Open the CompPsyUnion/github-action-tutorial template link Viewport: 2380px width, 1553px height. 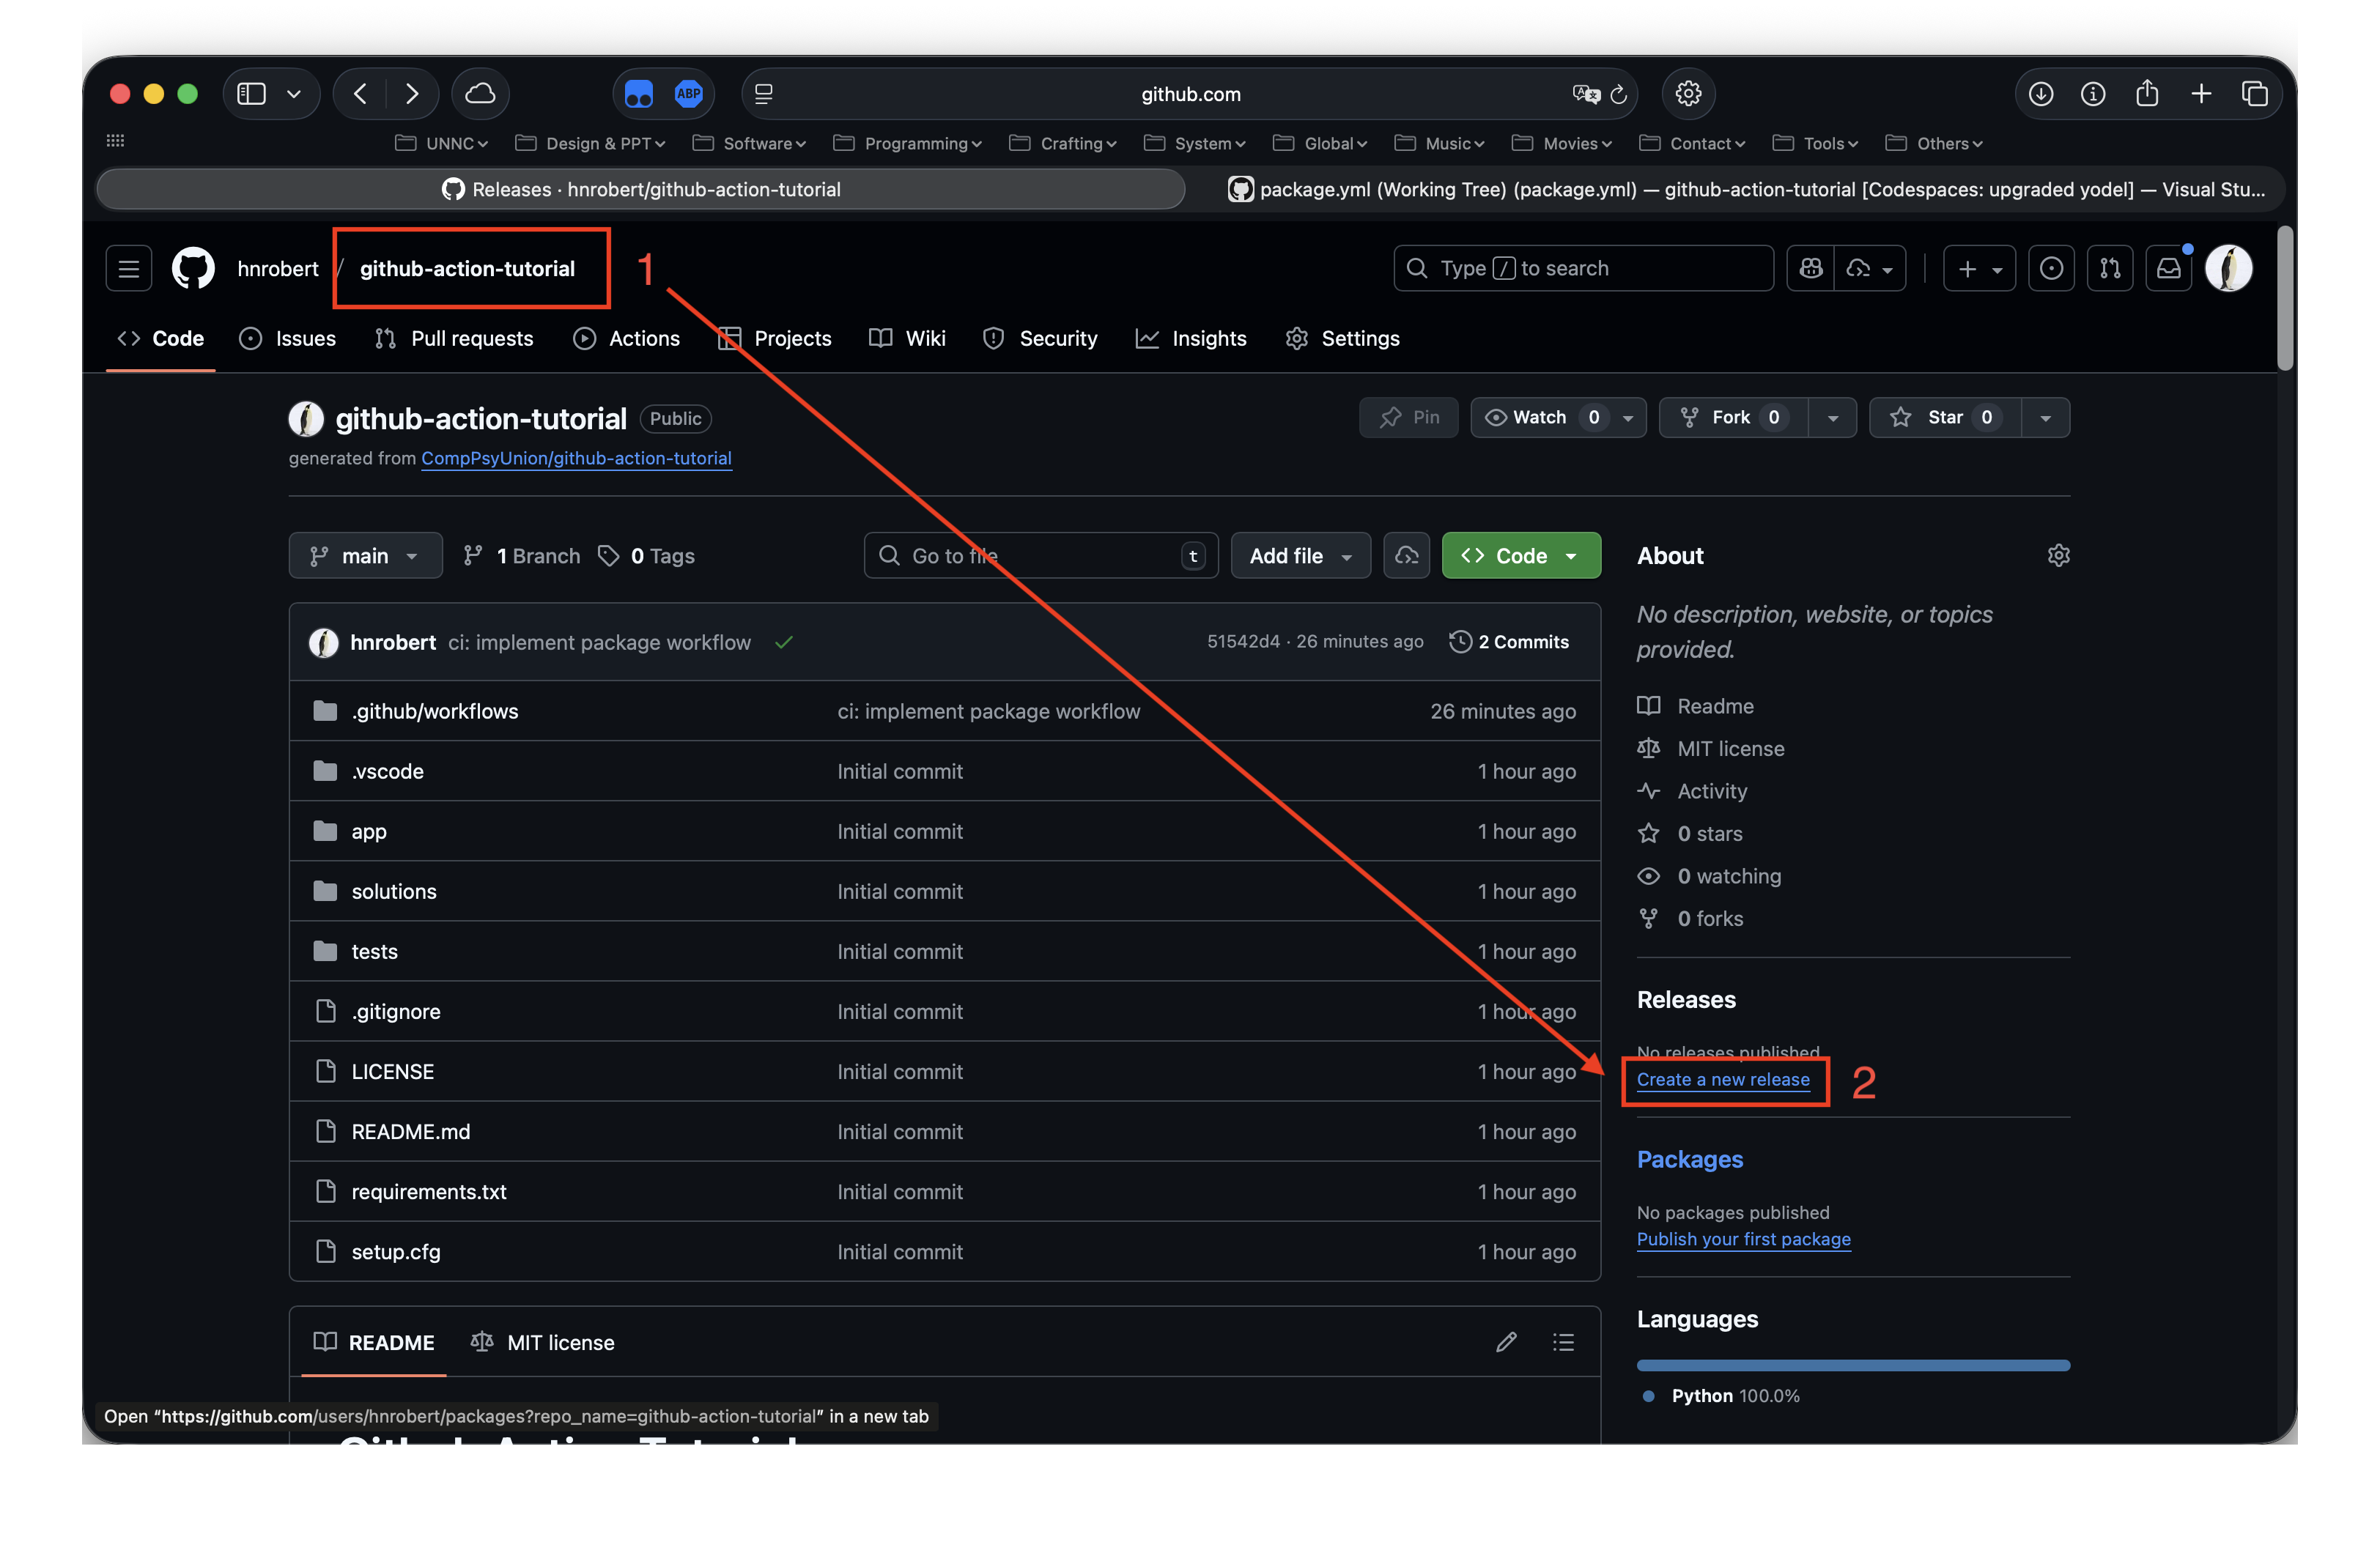pos(576,458)
